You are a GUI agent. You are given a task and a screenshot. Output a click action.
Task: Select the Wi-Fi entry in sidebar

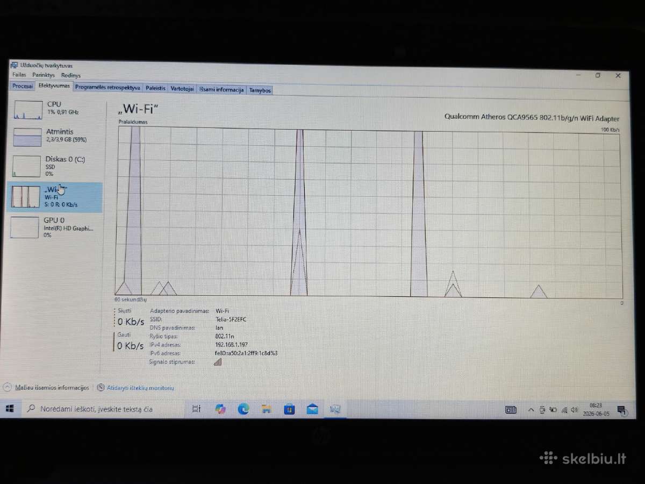click(x=54, y=197)
